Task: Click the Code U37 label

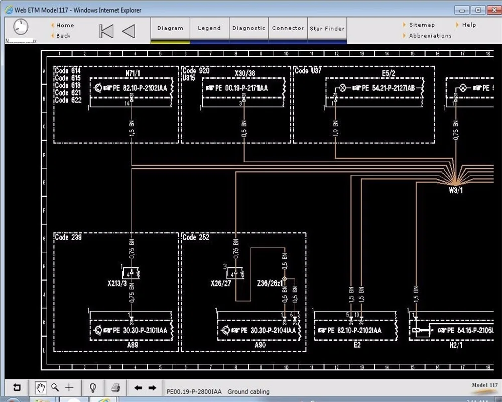Action: (x=308, y=70)
